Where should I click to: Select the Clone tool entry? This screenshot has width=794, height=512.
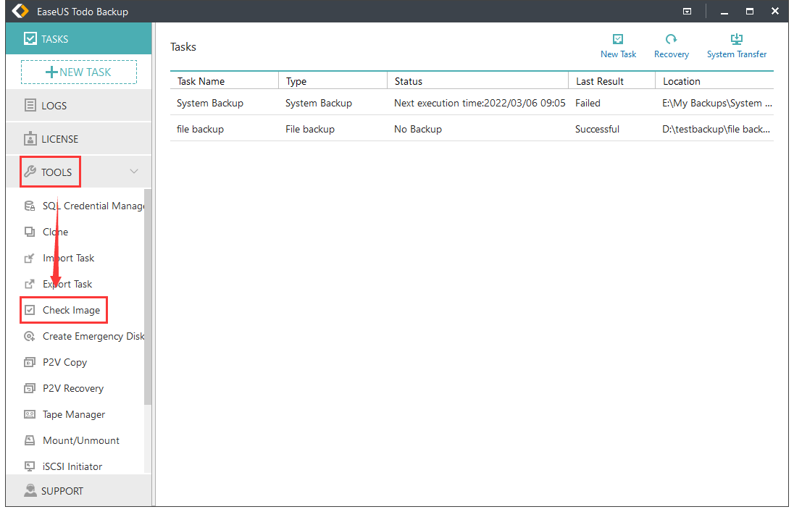(55, 232)
